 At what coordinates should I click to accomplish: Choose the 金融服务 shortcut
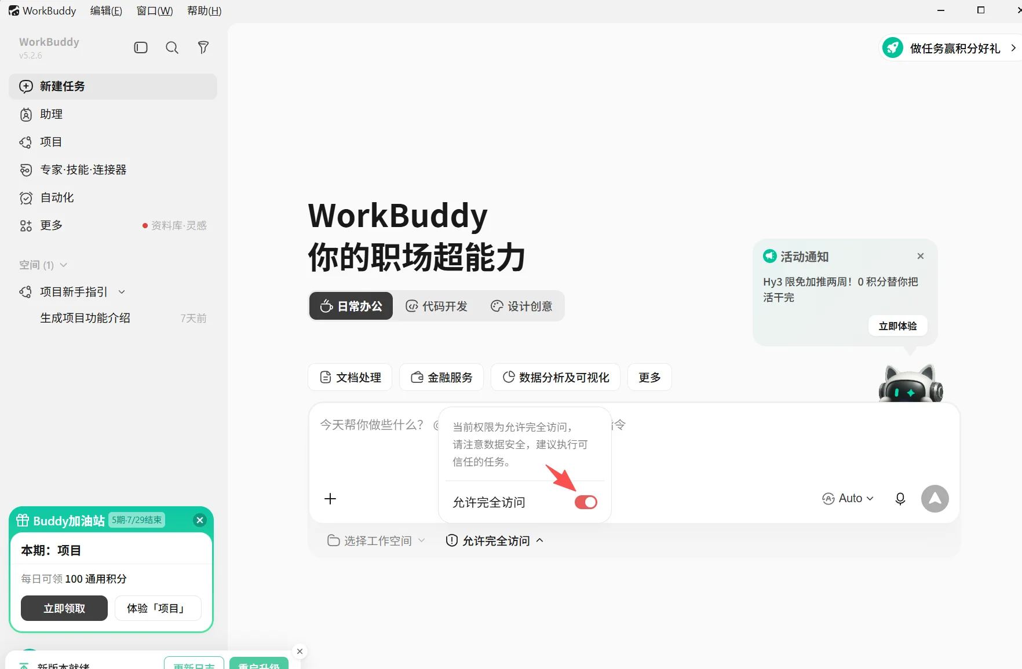tap(441, 378)
